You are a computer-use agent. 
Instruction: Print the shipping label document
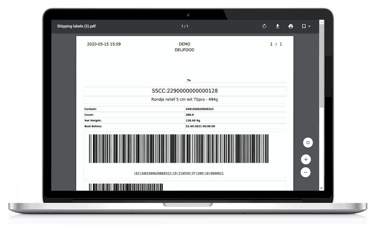point(291,26)
